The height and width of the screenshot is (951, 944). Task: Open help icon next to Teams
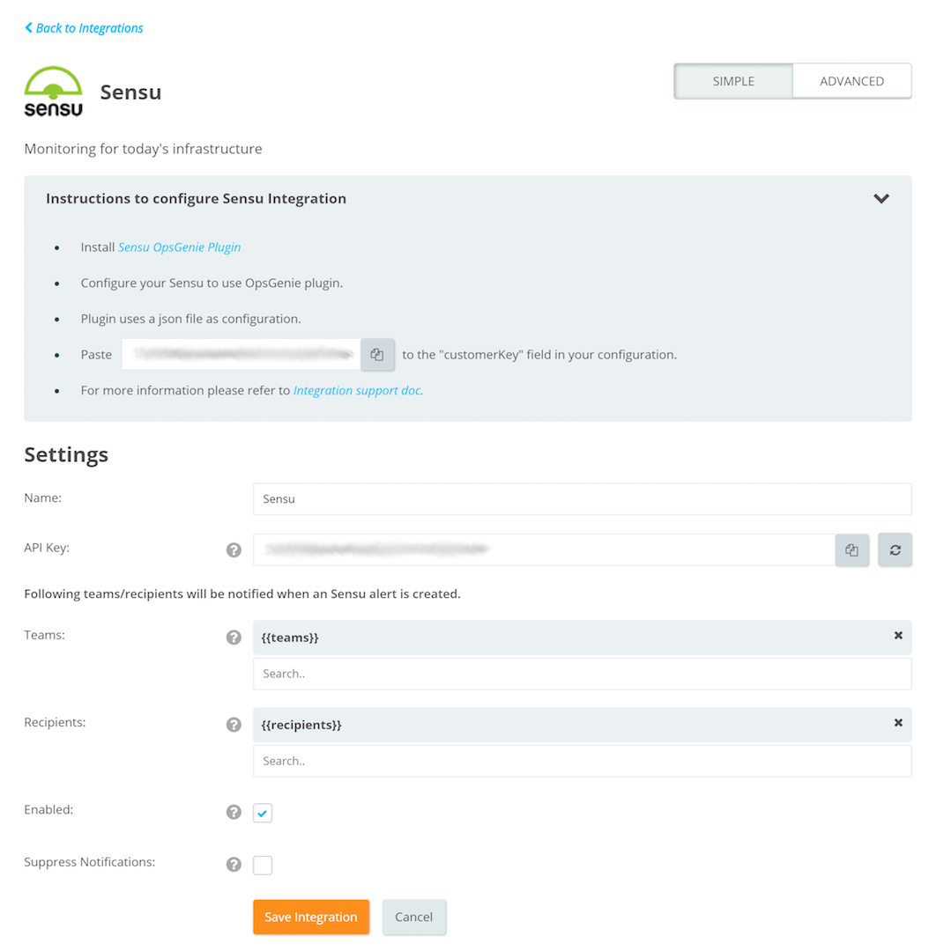tap(234, 638)
